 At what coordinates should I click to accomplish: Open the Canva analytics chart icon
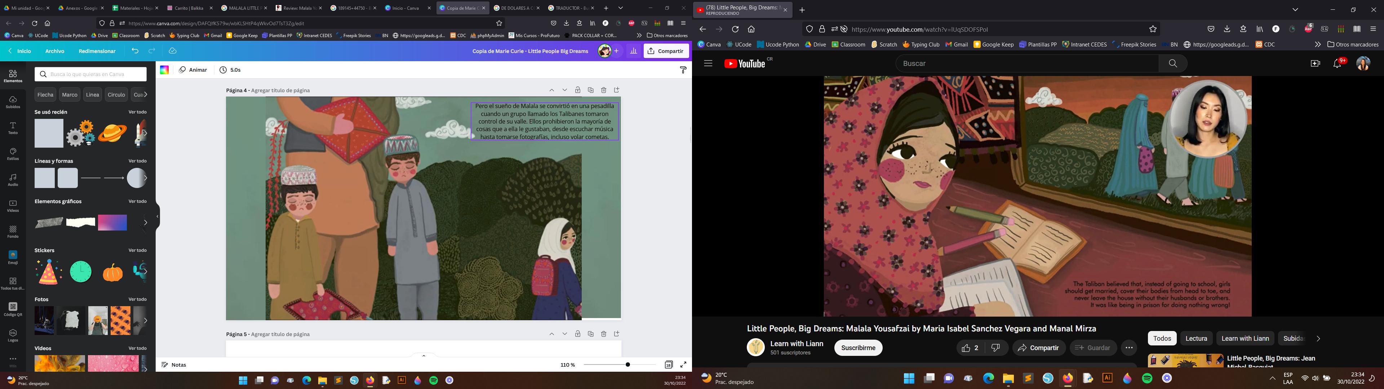point(634,51)
